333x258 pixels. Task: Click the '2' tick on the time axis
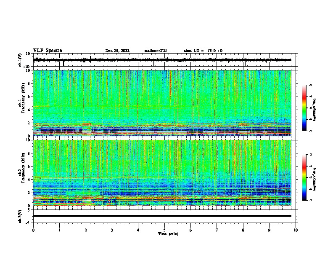86,230
